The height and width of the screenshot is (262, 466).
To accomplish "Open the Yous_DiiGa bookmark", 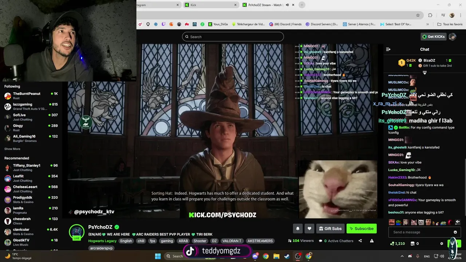I will pos(218,24).
